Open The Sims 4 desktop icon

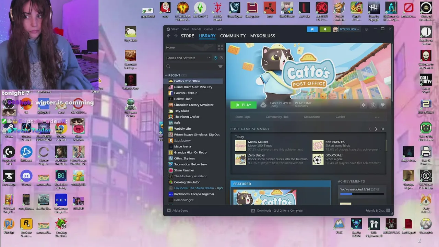coord(200,10)
